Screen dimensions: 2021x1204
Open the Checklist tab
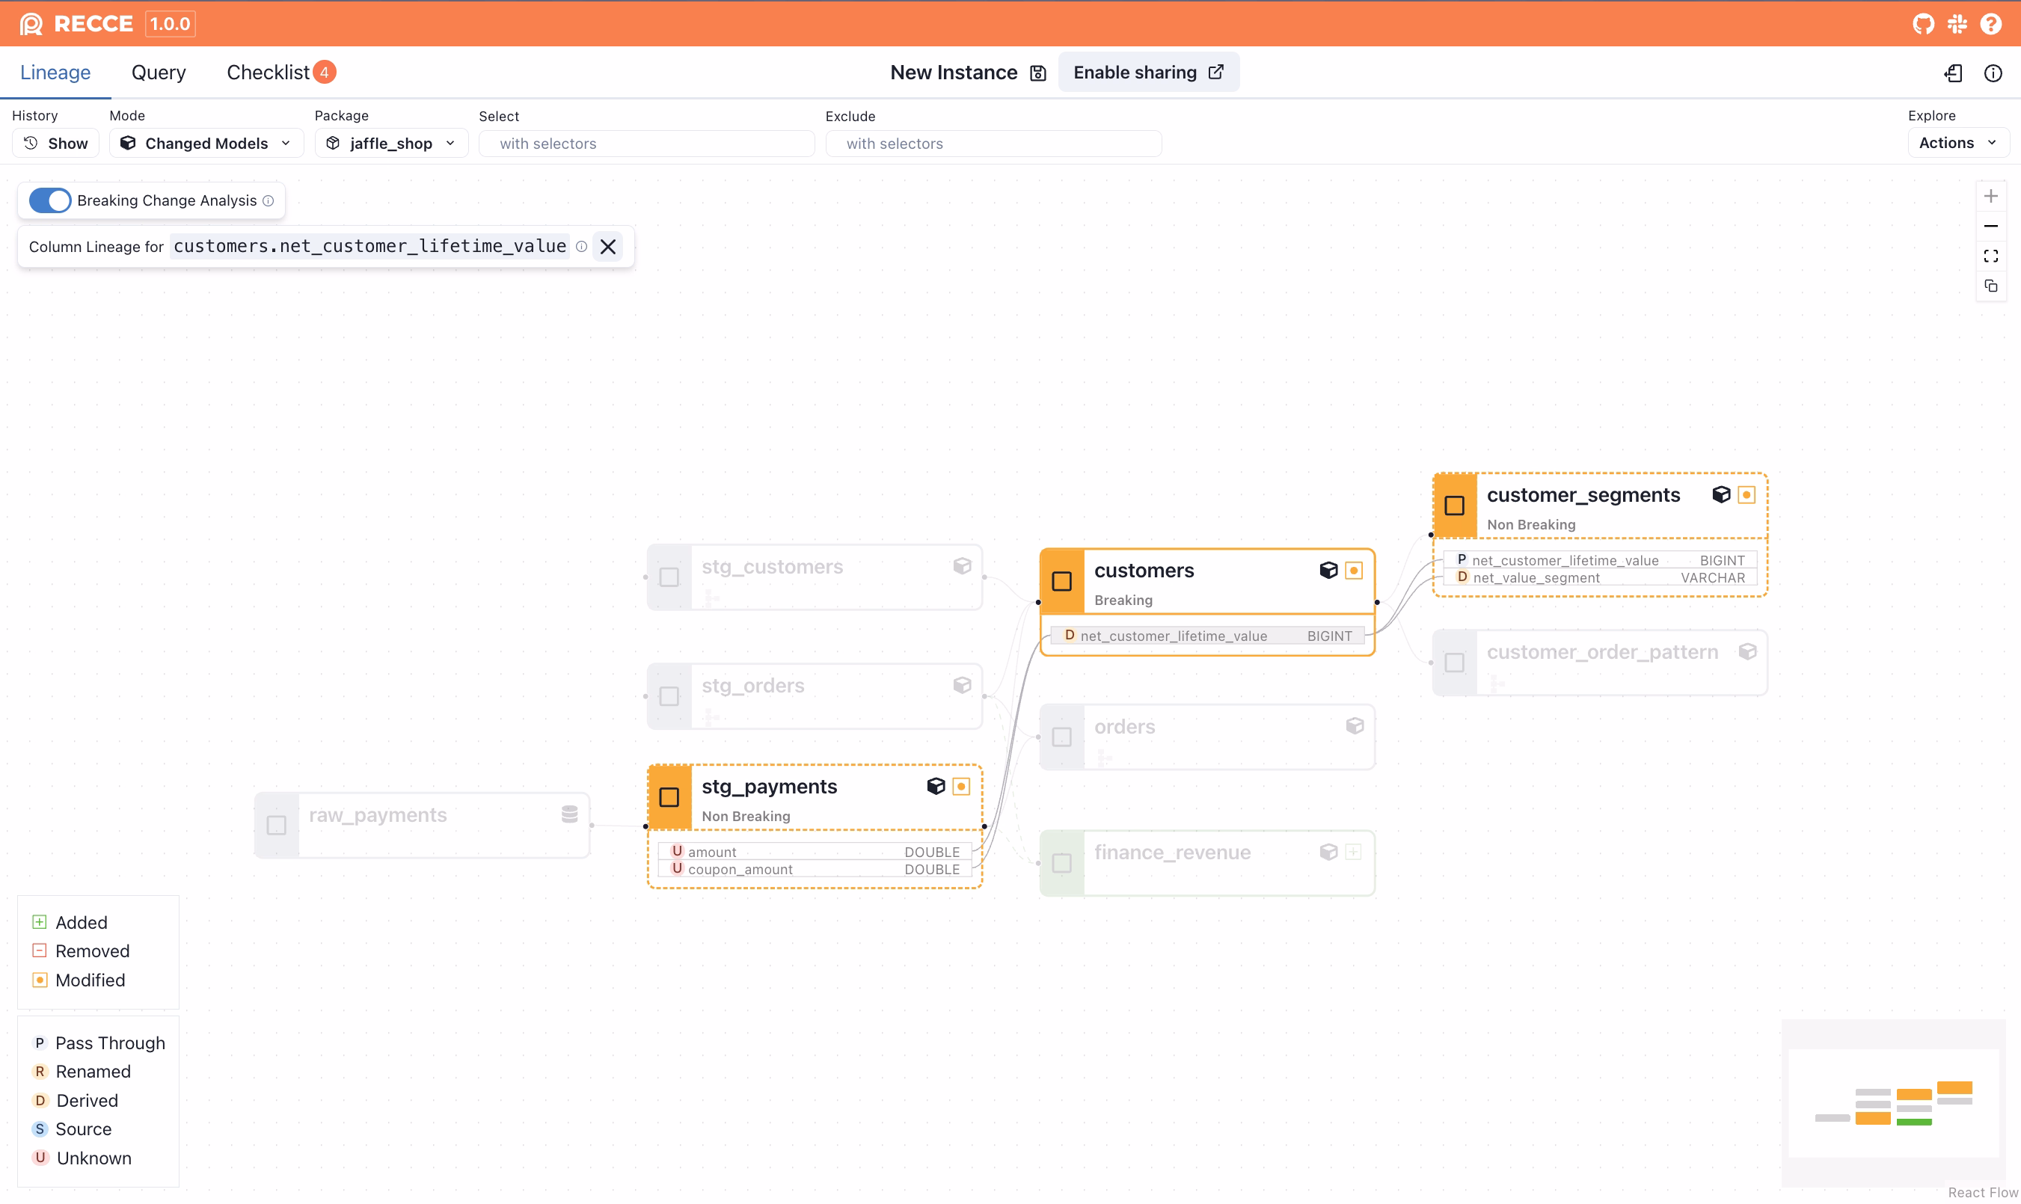pyautogui.click(x=280, y=73)
